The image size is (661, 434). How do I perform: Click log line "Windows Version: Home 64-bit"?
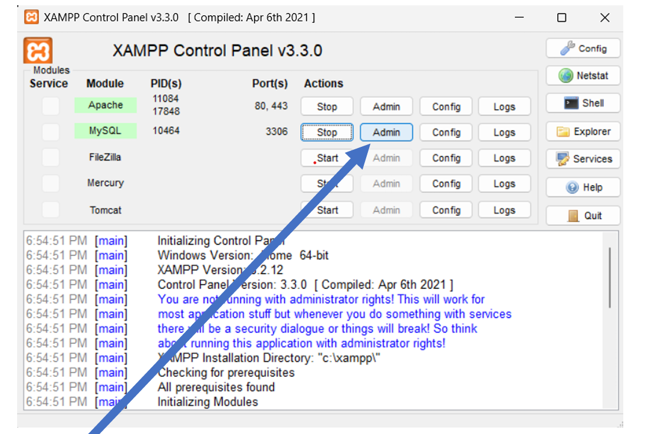pyautogui.click(x=243, y=255)
